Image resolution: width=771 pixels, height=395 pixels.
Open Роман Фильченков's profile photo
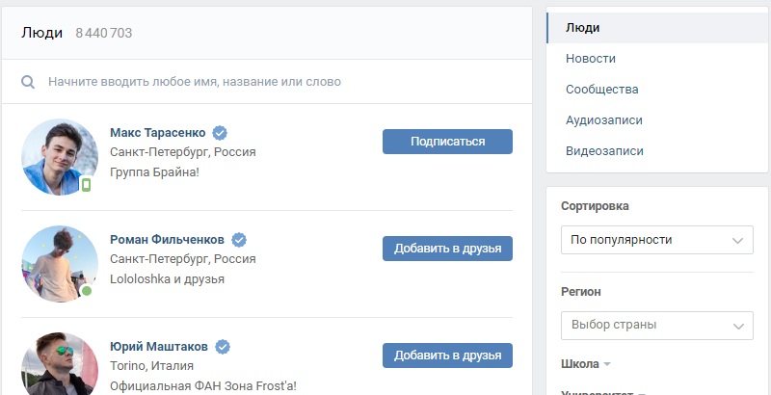pyautogui.click(x=59, y=264)
